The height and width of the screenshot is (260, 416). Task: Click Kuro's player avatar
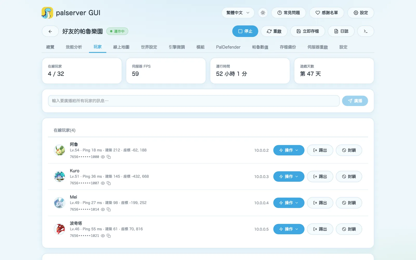coord(60,177)
